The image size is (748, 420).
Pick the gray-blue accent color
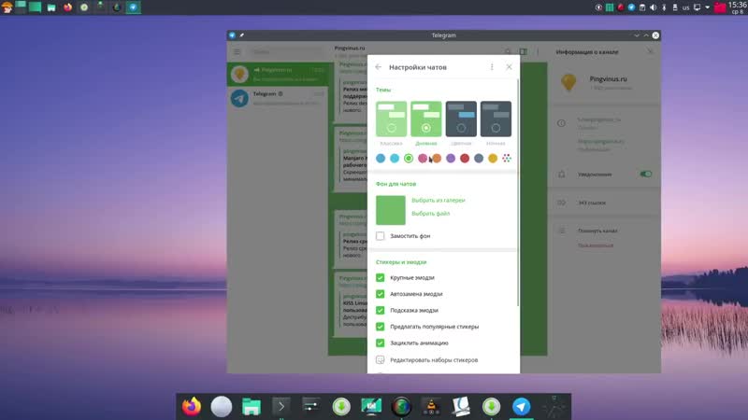[x=479, y=158]
